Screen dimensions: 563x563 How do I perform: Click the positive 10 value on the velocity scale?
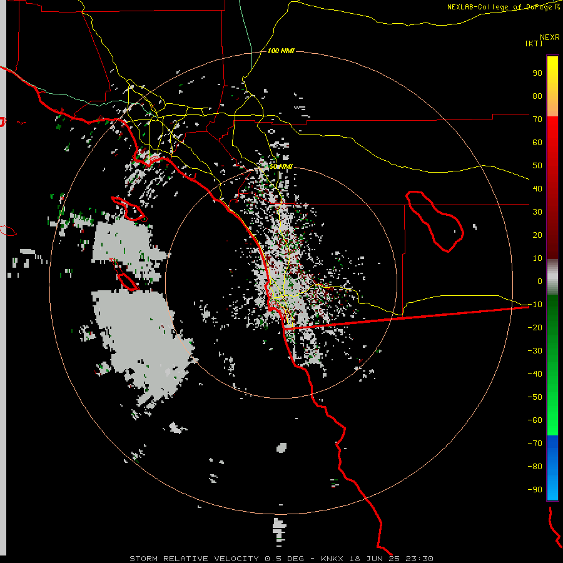537,258
